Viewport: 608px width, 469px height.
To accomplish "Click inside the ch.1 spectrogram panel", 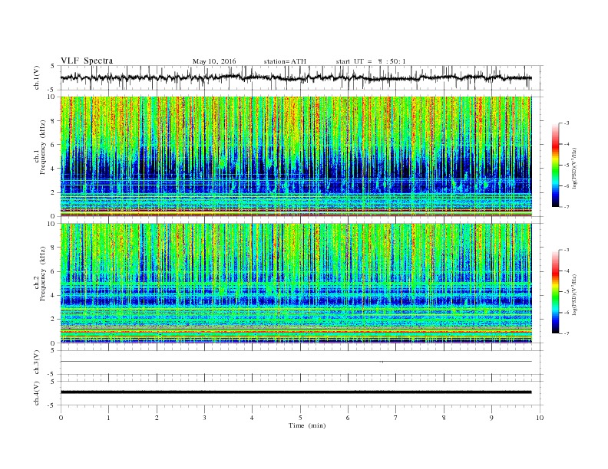I will tap(296, 156).
